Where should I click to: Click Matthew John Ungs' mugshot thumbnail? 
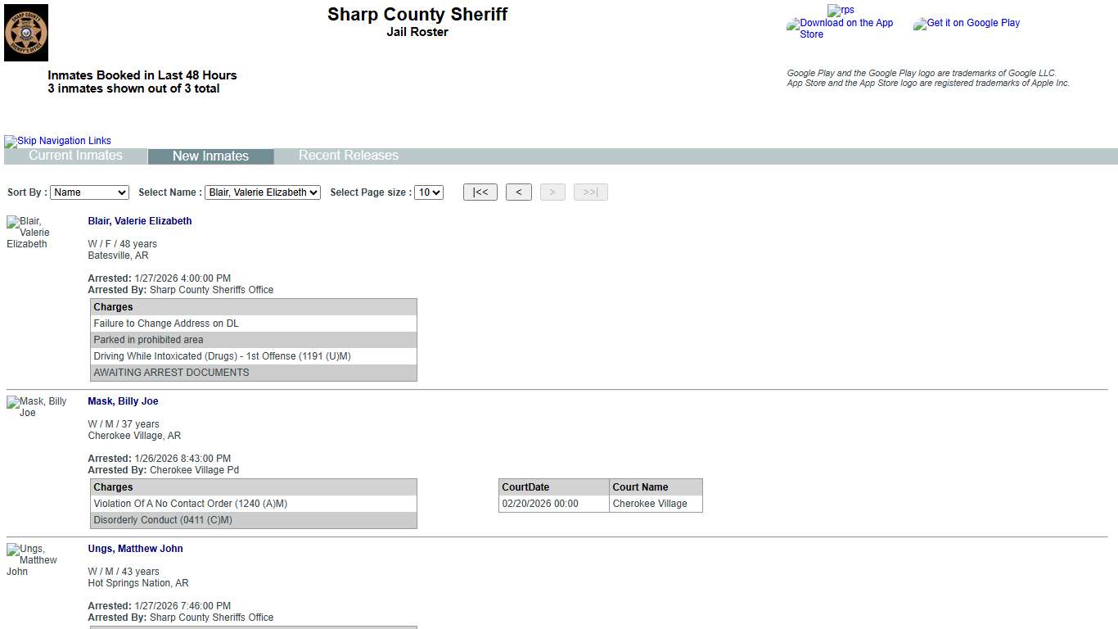(32, 560)
